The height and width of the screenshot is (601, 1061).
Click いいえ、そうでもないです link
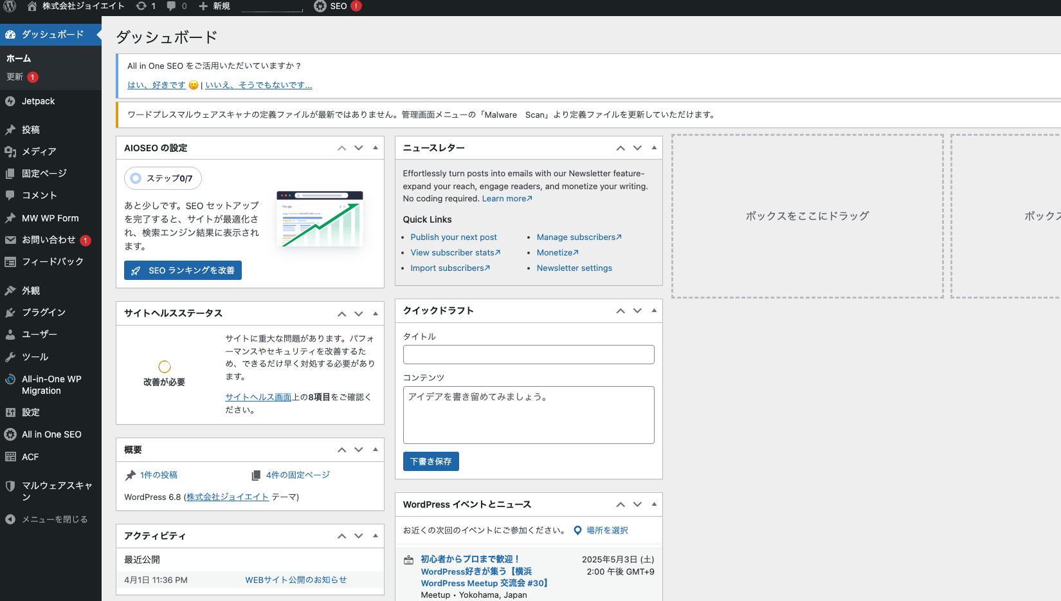(258, 85)
